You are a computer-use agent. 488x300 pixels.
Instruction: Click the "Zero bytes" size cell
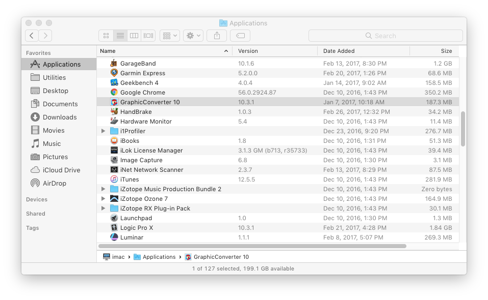(436, 189)
